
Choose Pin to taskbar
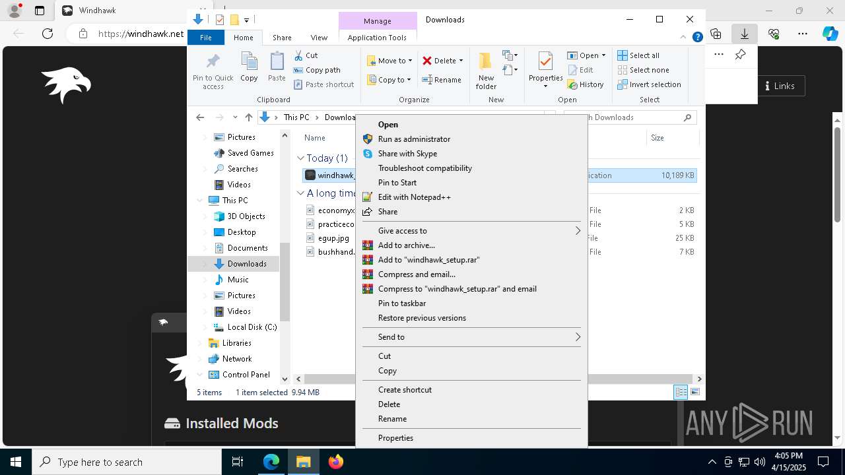point(471,303)
